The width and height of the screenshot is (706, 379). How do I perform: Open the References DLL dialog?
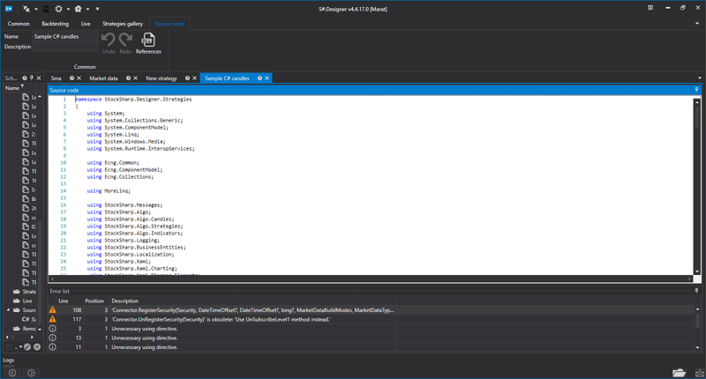pyautogui.click(x=148, y=41)
